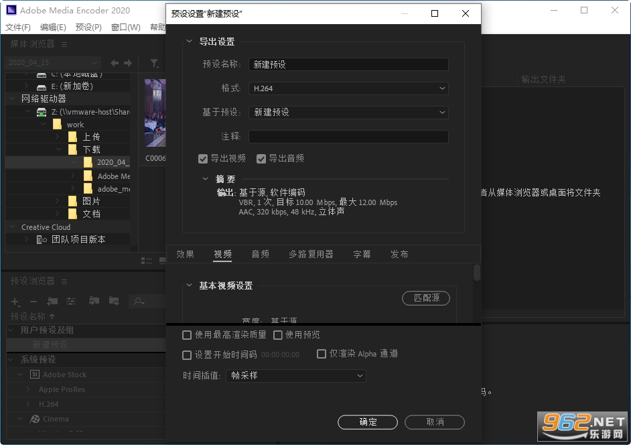Click the Adobe Media Encoder app logo

tap(11, 10)
